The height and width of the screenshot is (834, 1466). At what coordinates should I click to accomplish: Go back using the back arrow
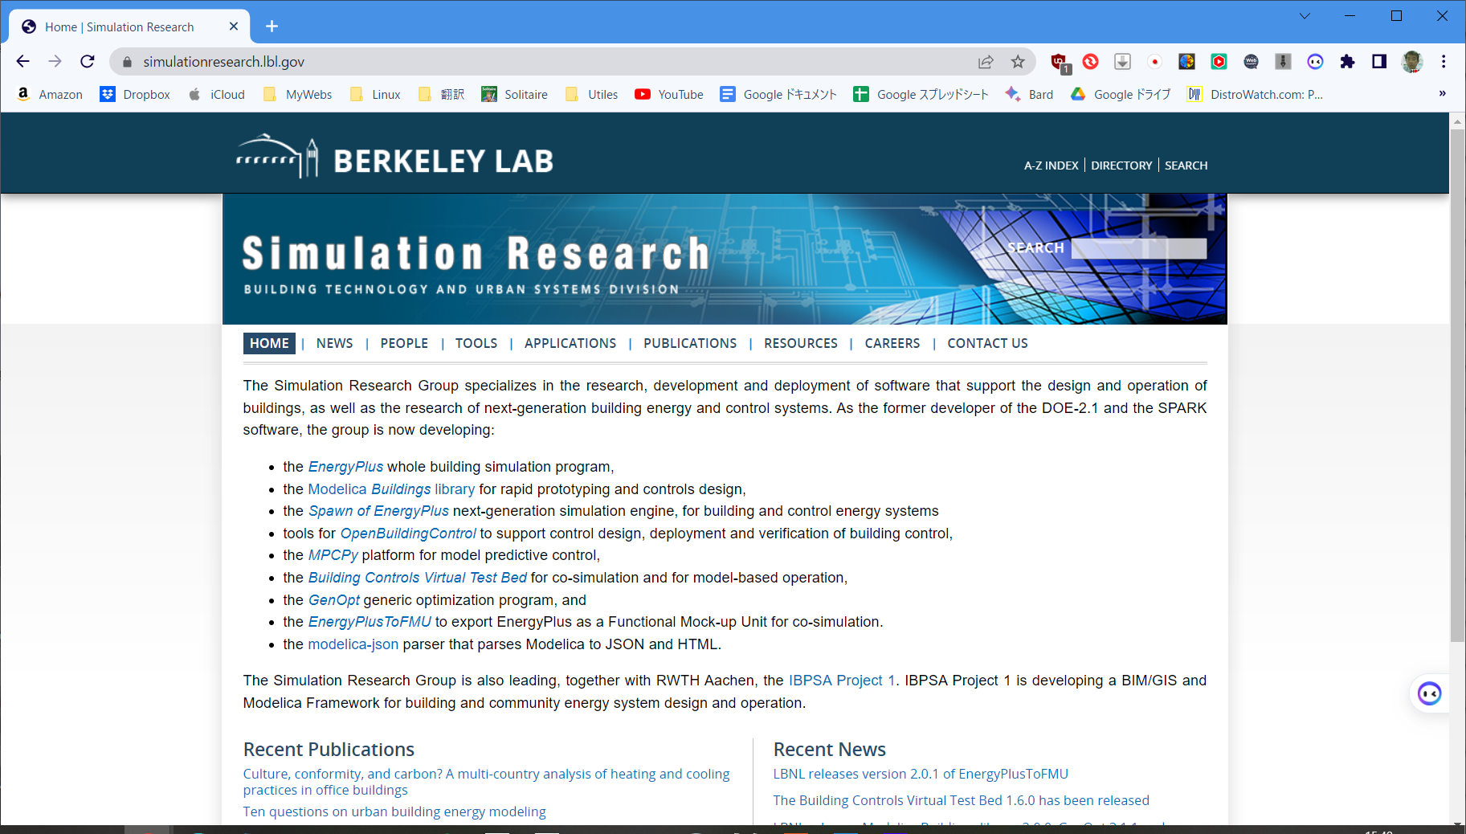(22, 62)
